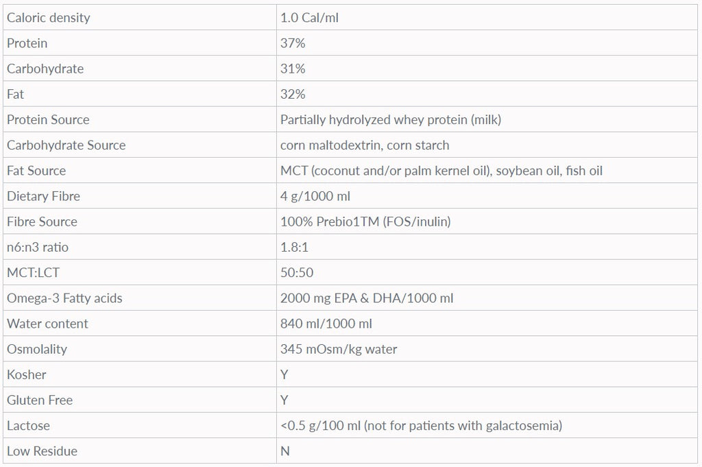Viewport: 702px width, 467px height.
Task: Select the MCT:LCT 50:50 value
Action: [x=297, y=272]
